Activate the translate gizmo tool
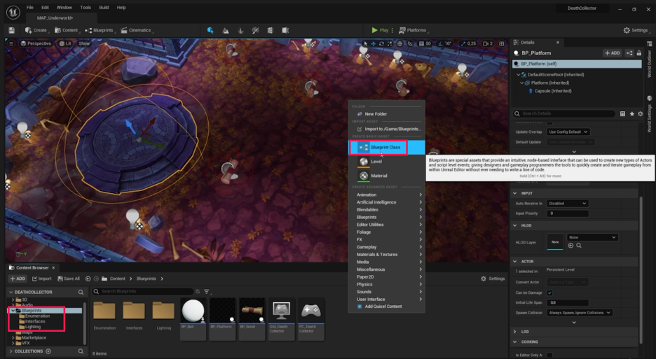Viewport: 656px width, 359px height. coord(373,43)
